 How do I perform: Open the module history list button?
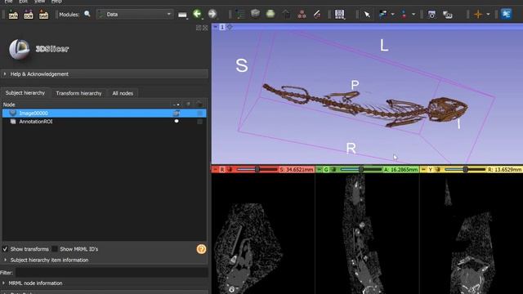(x=182, y=15)
